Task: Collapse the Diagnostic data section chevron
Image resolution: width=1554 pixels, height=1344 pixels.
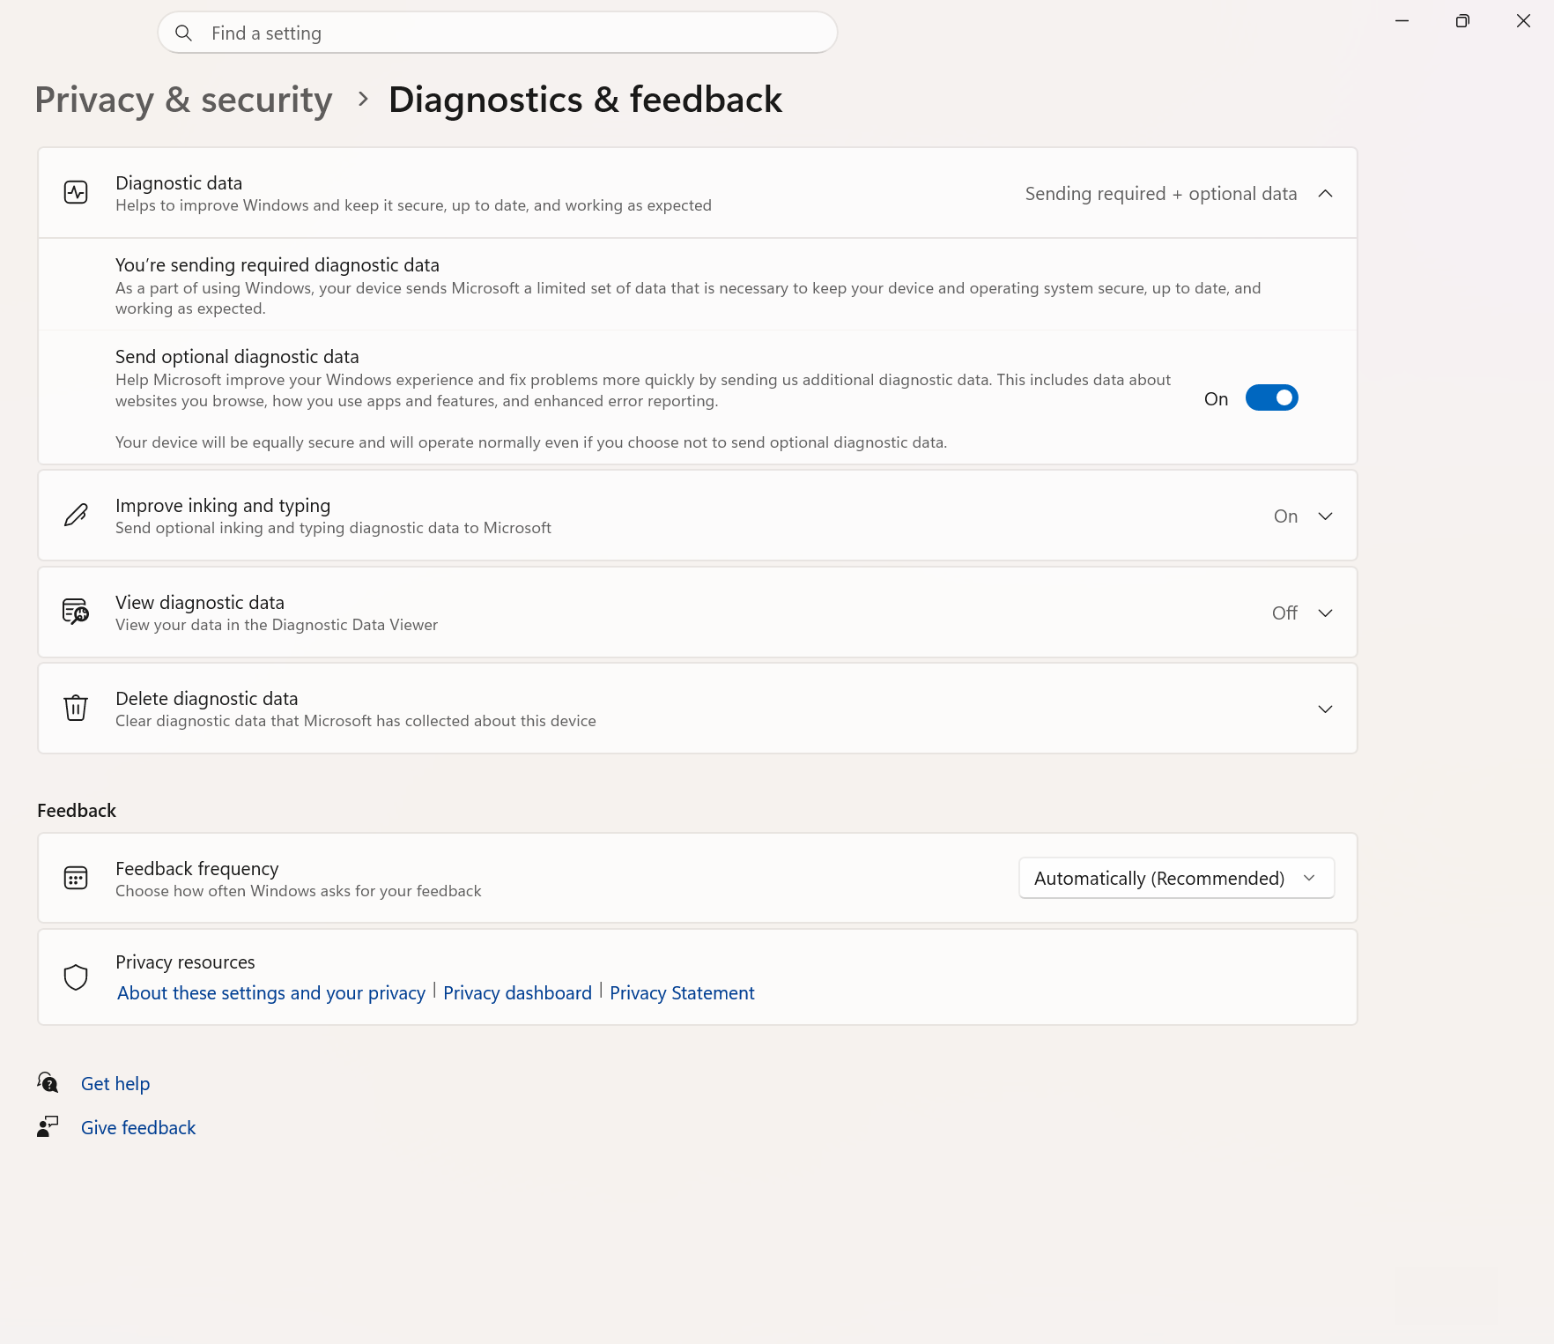Action: pos(1325,193)
